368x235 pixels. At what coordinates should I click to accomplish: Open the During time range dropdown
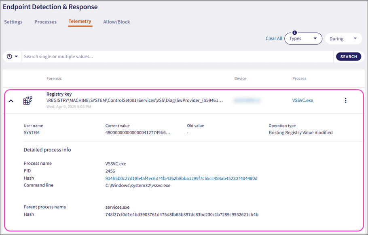point(343,38)
